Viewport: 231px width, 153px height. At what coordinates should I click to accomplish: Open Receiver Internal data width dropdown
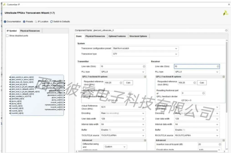click(197, 124)
